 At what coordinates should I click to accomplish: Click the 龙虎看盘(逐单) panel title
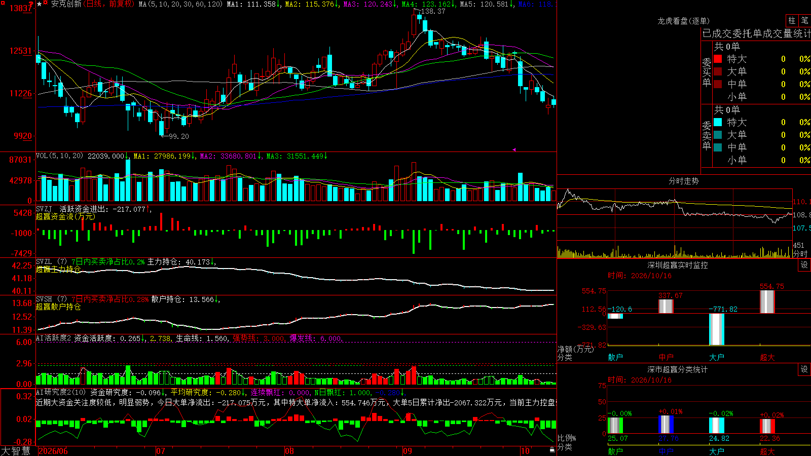pyautogui.click(x=683, y=21)
